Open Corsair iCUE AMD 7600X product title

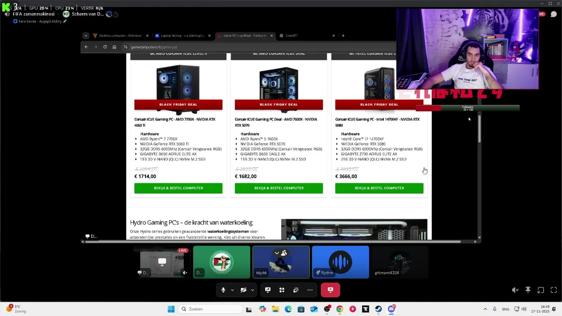point(276,122)
